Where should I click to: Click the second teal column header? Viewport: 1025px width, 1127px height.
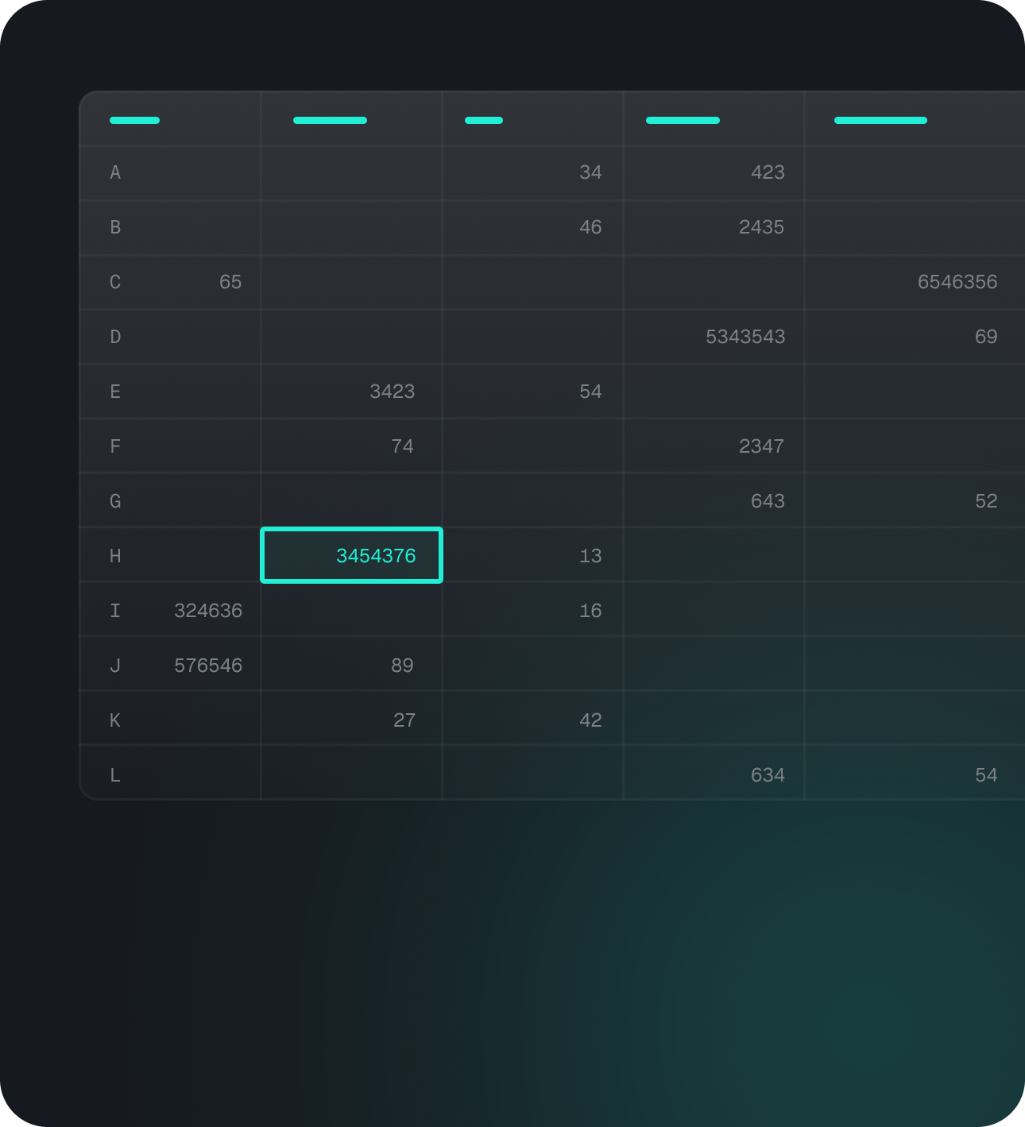click(x=330, y=120)
